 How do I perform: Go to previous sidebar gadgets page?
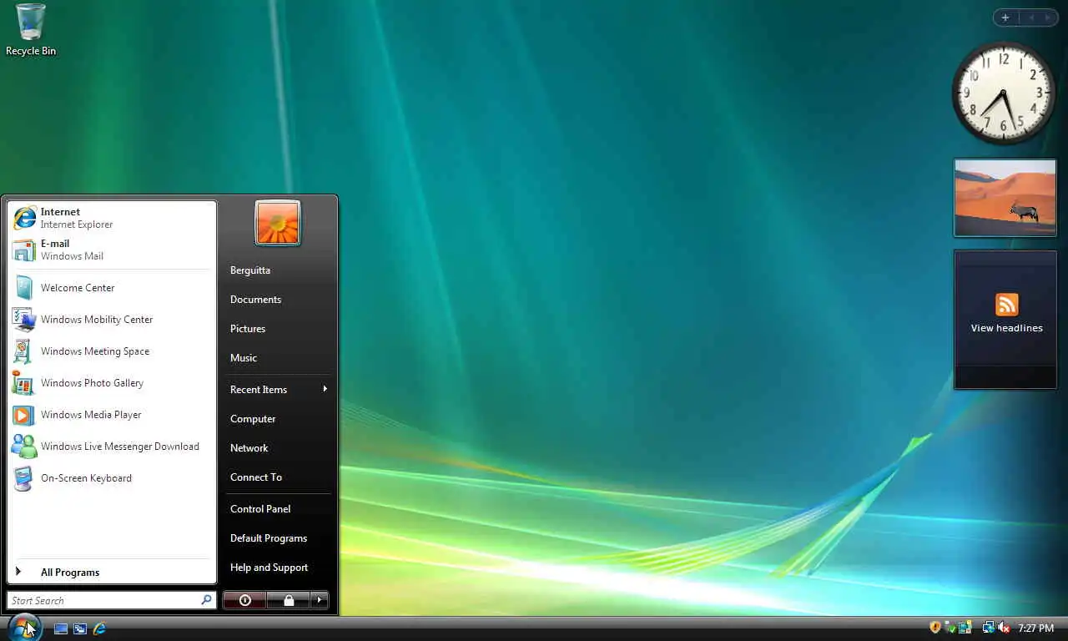[1031, 18]
